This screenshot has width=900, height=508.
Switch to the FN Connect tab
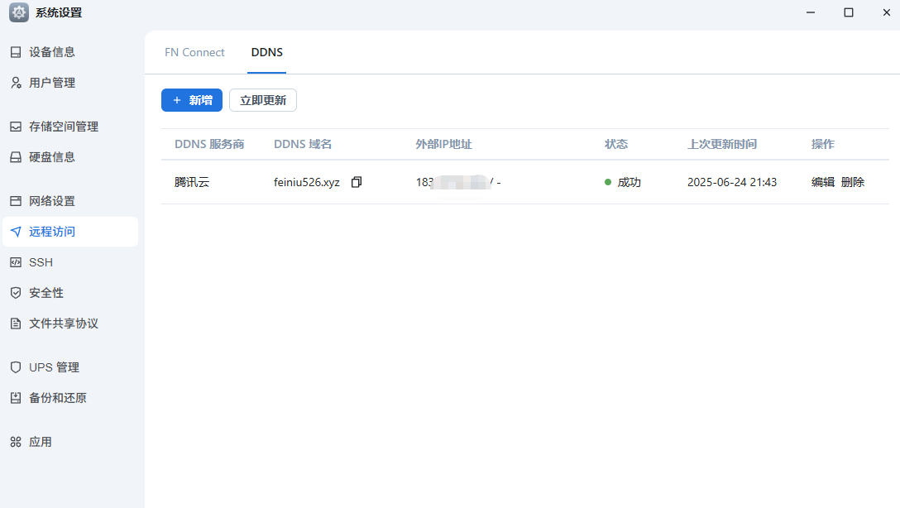pos(194,52)
